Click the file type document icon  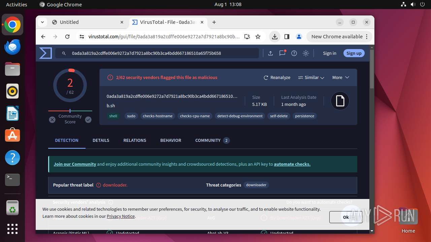click(340, 101)
